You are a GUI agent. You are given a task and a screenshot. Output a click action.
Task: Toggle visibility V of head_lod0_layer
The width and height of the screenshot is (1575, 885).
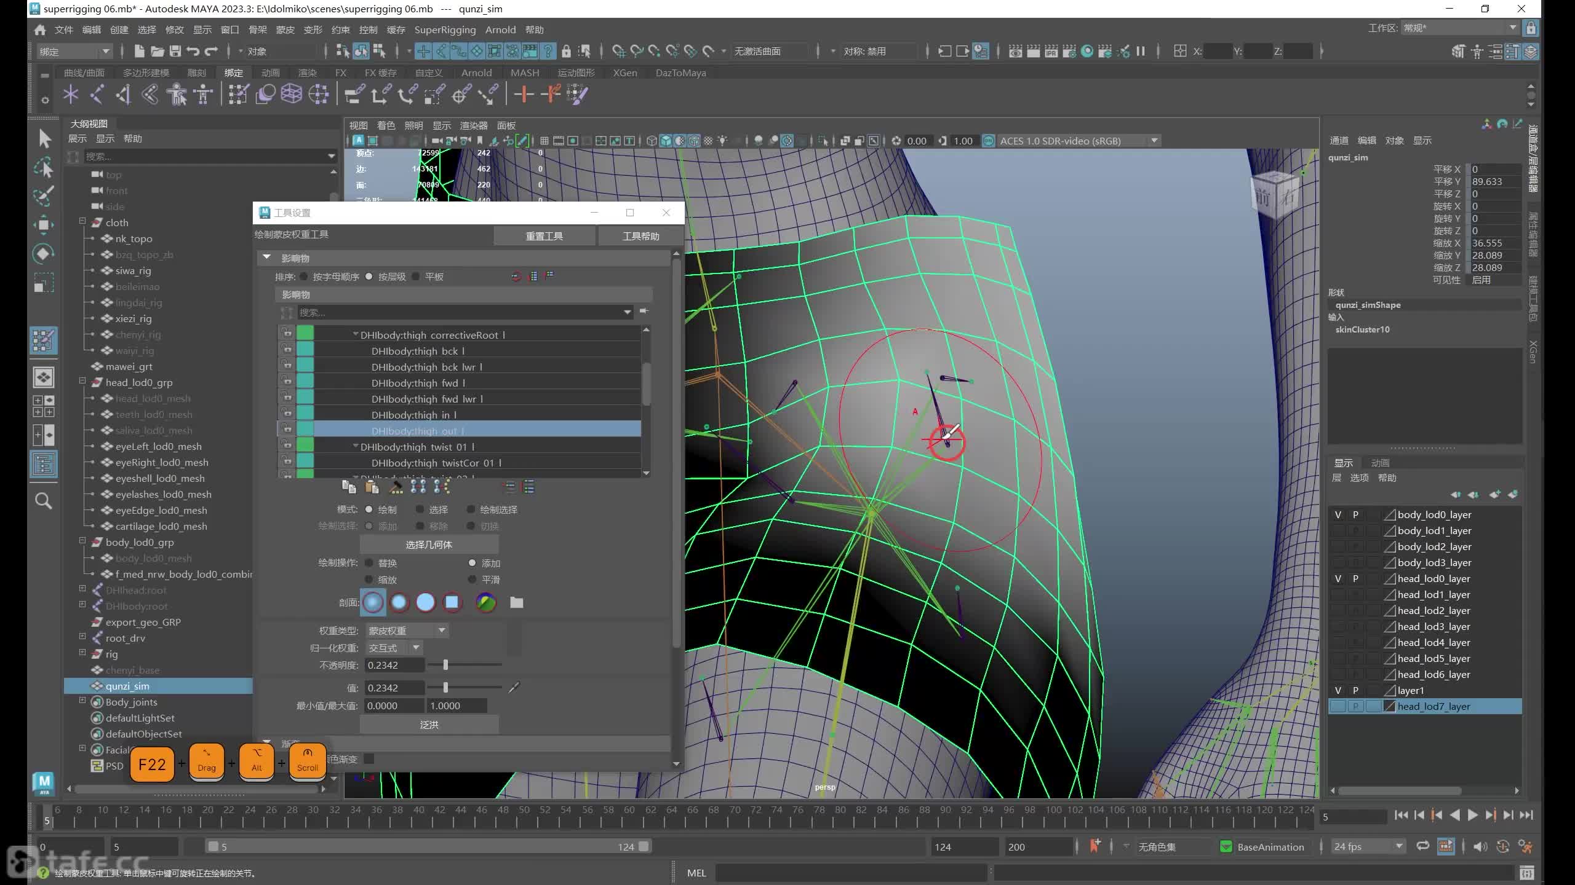click(x=1338, y=578)
